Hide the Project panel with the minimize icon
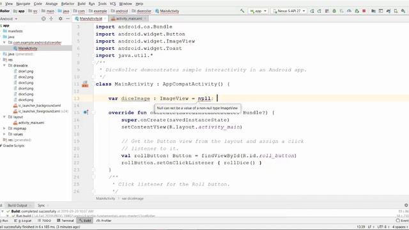Image resolution: width=409 pixels, height=230 pixels. tap(68, 19)
